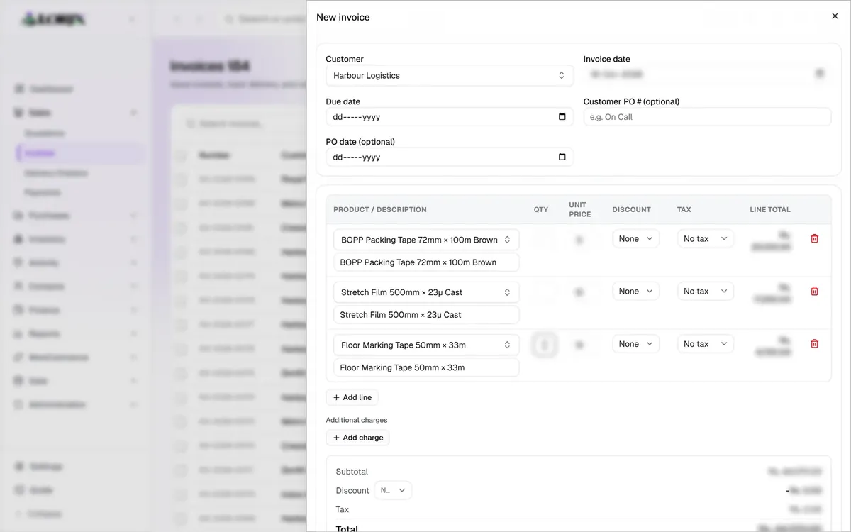The height and width of the screenshot is (532, 851).
Task: Open Discount dropdown in BOPP Packing Tape row
Action: [x=635, y=239]
